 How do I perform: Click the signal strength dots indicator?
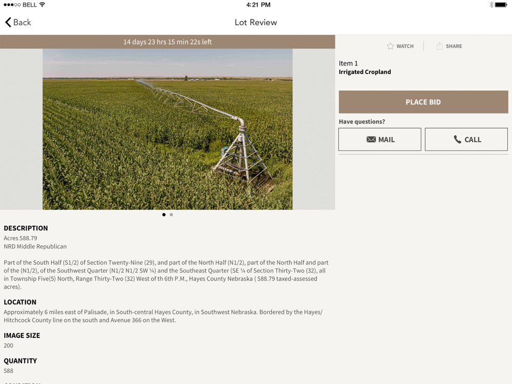(x=12, y=5)
